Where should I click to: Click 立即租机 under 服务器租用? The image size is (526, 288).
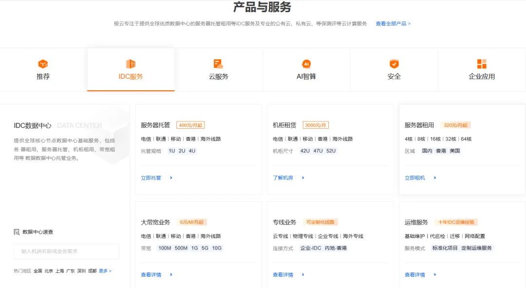415,178
